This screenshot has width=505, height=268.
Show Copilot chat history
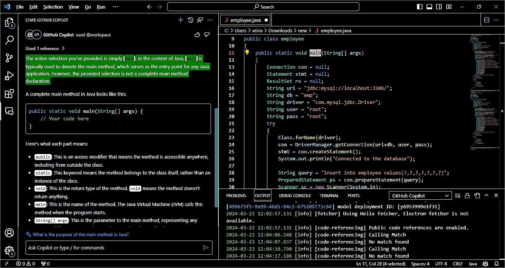191,20
